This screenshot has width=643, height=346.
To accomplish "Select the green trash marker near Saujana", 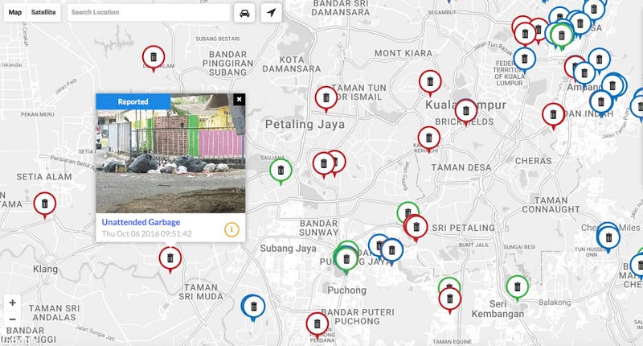I will pyautogui.click(x=281, y=171).
